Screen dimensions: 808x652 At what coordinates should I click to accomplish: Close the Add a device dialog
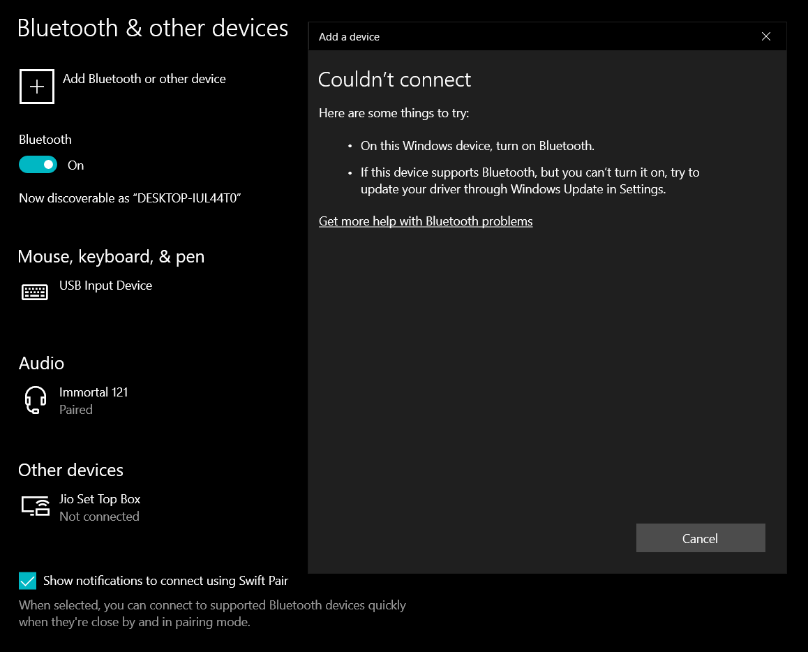tap(765, 36)
